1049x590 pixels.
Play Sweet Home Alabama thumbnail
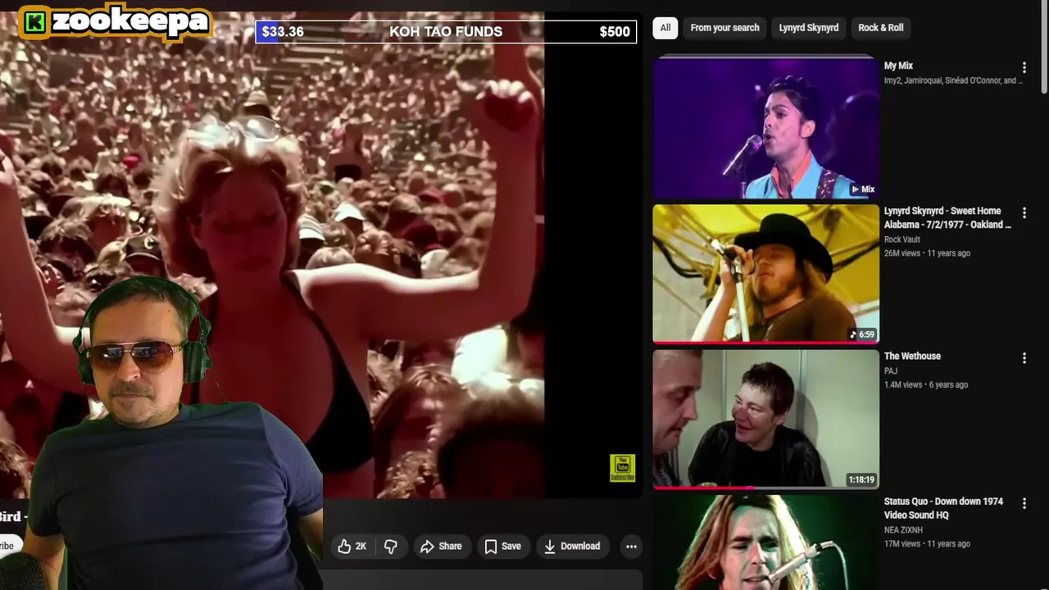coord(765,274)
